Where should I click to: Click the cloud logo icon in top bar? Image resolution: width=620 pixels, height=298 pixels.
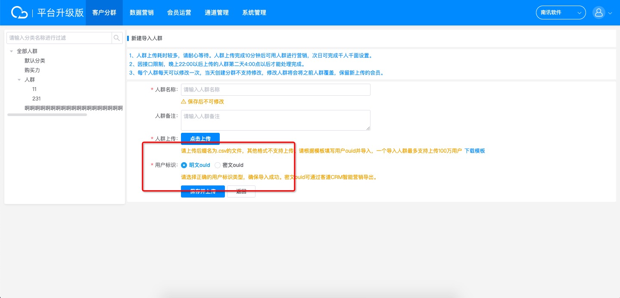[19, 13]
